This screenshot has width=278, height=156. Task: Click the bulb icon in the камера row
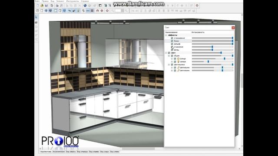coord(179,62)
